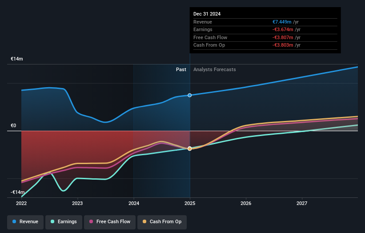
Task: Toggle the Revenue legend series
Action: click(25, 222)
